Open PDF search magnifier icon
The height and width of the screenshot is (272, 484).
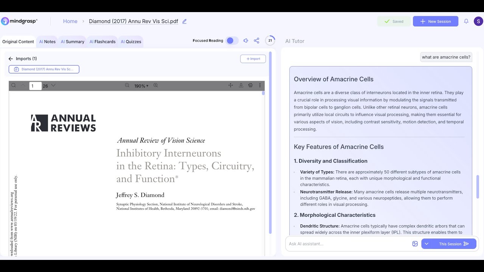point(14,86)
